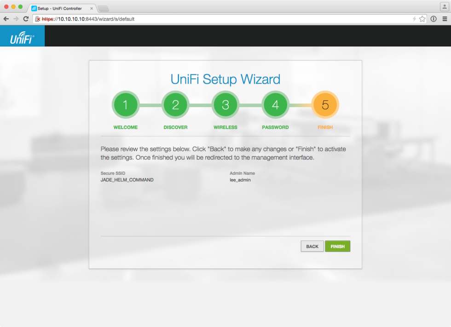Screen dimensions: 451x327
Task: Select the step 2 Discover circle
Action: click(175, 104)
